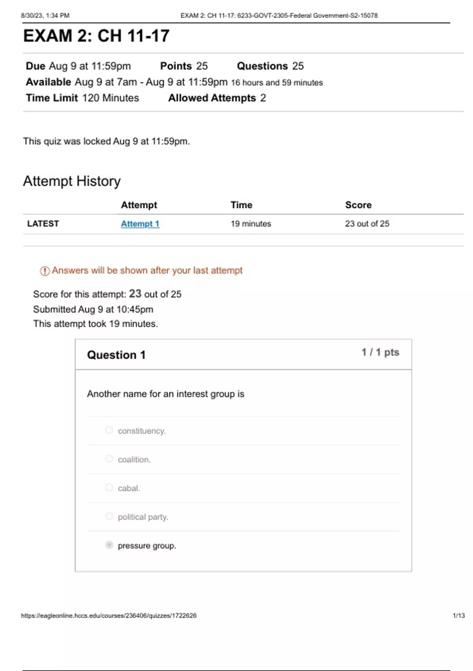Click the question text about interest groups
Viewport: 473px width, 671px height.
(166, 394)
